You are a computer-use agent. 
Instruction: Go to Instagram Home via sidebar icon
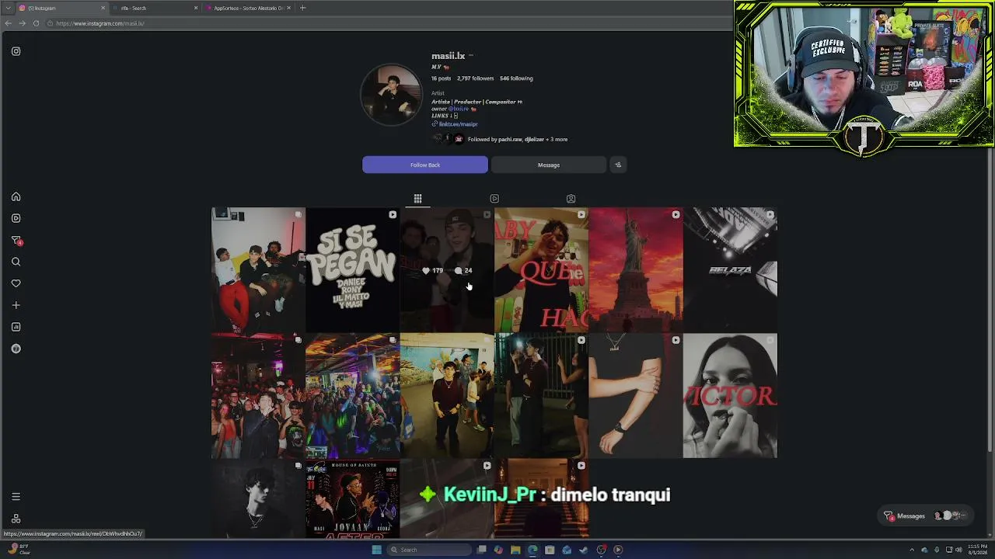pyautogui.click(x=16, y=196)
